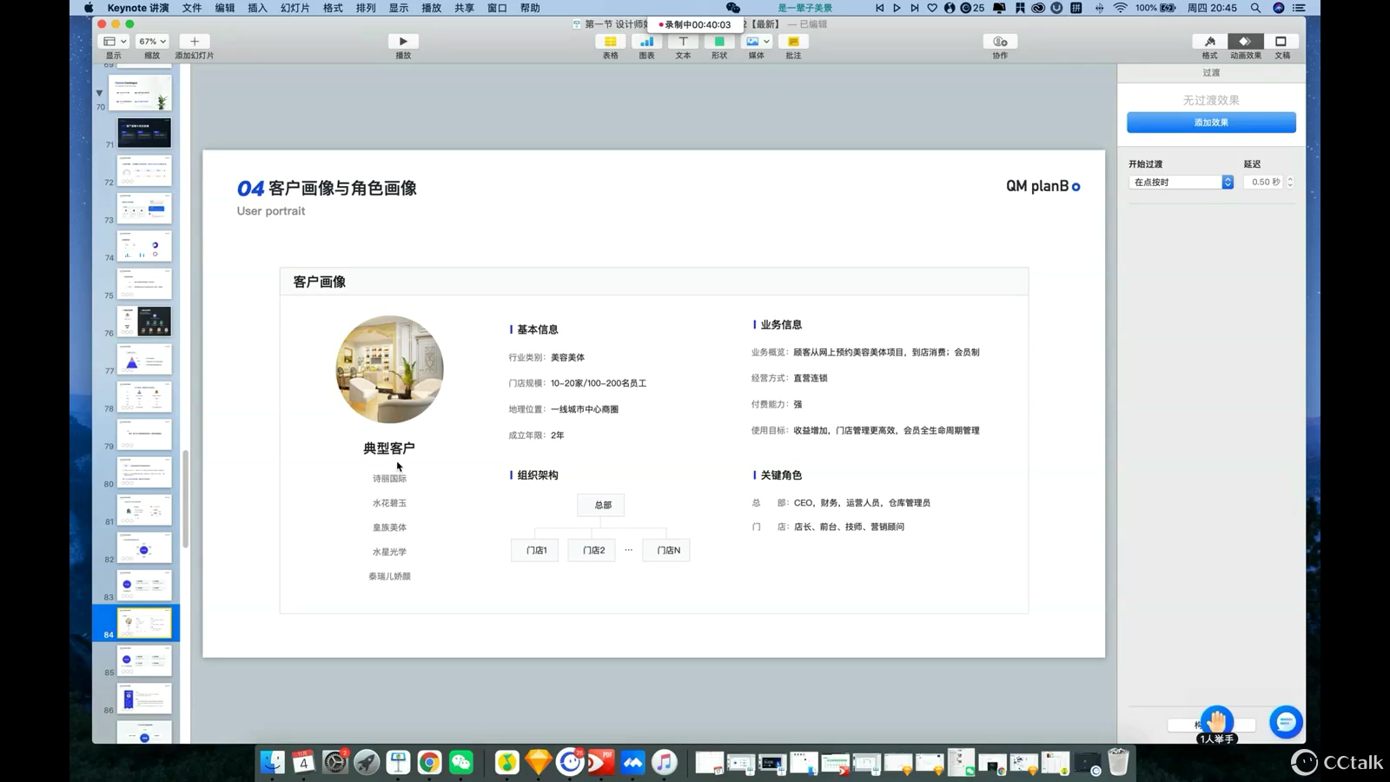Open the 在点按时 start transition dropdown

coord(1181,182)
